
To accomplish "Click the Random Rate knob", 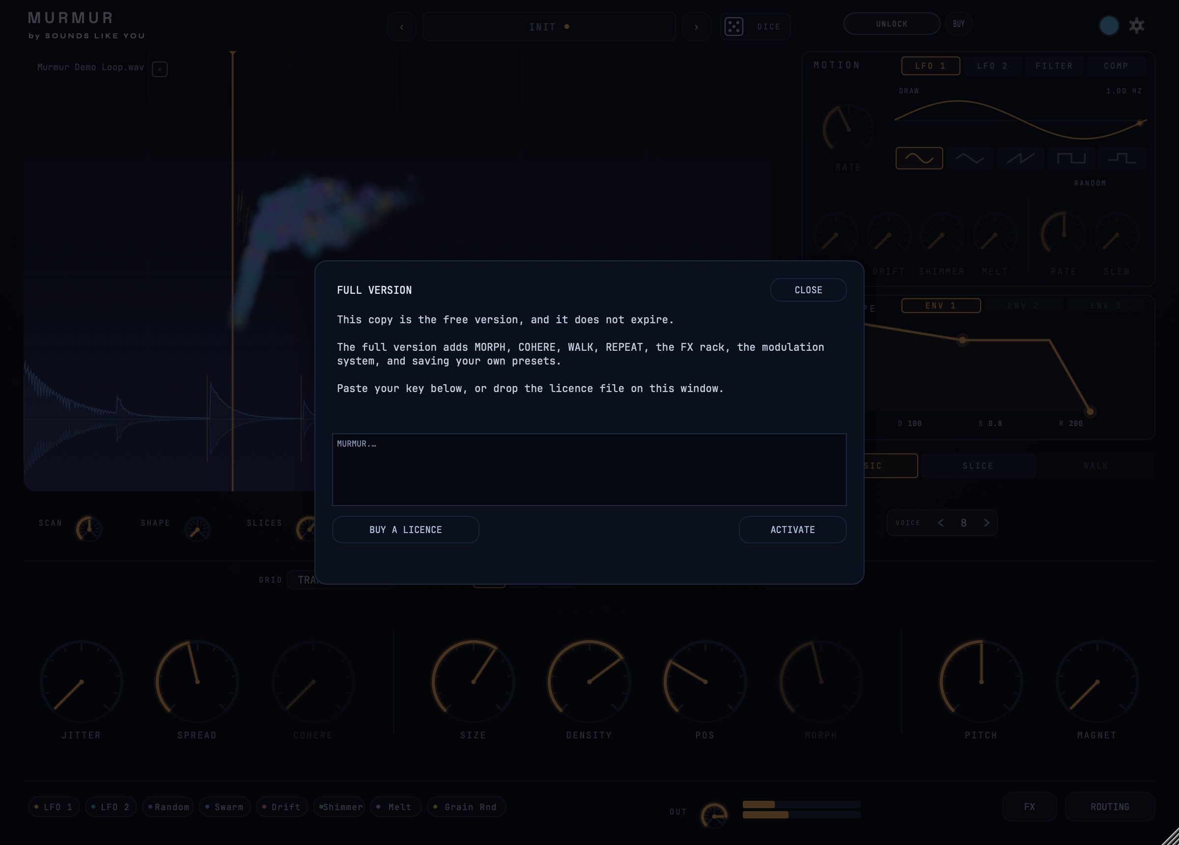I will point(1064,234).
